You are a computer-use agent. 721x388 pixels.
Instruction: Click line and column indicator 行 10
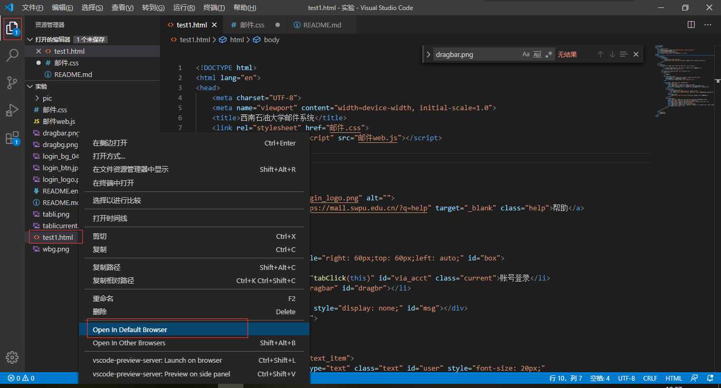pyautogui.click(x=565, y=378)
